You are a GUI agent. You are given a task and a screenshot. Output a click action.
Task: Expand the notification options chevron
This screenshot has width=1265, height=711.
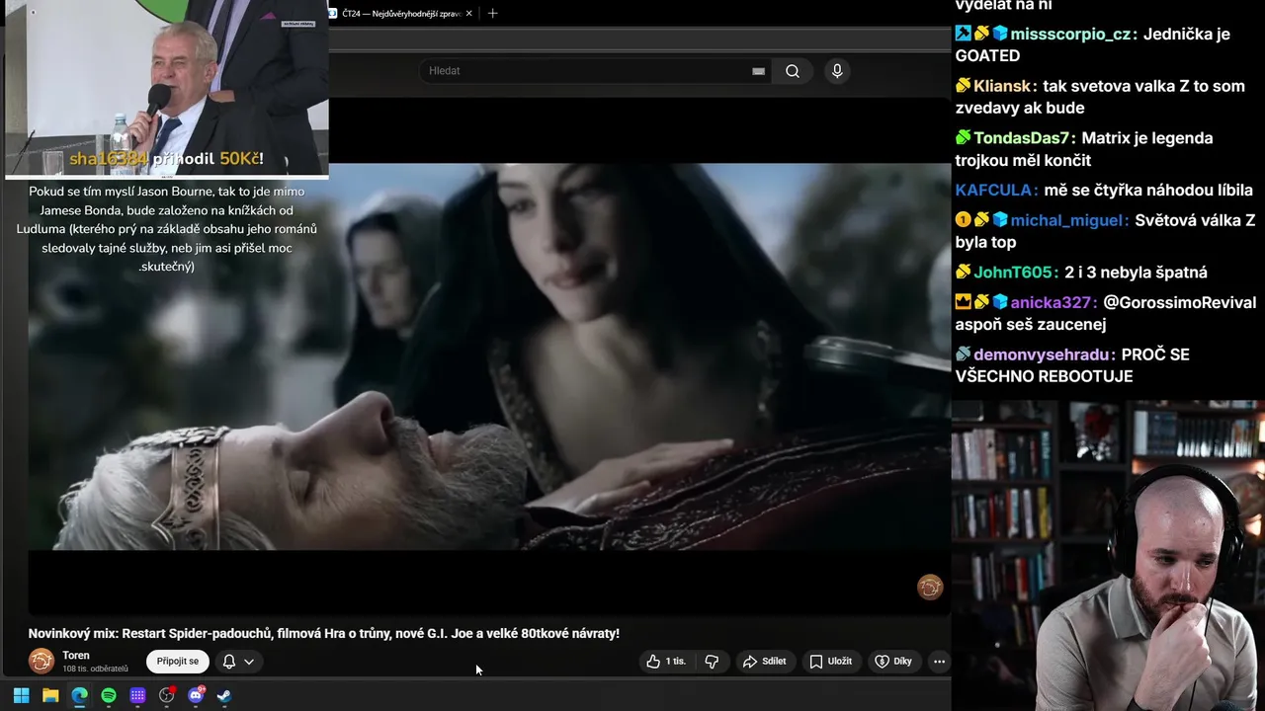tap(249, 662)
